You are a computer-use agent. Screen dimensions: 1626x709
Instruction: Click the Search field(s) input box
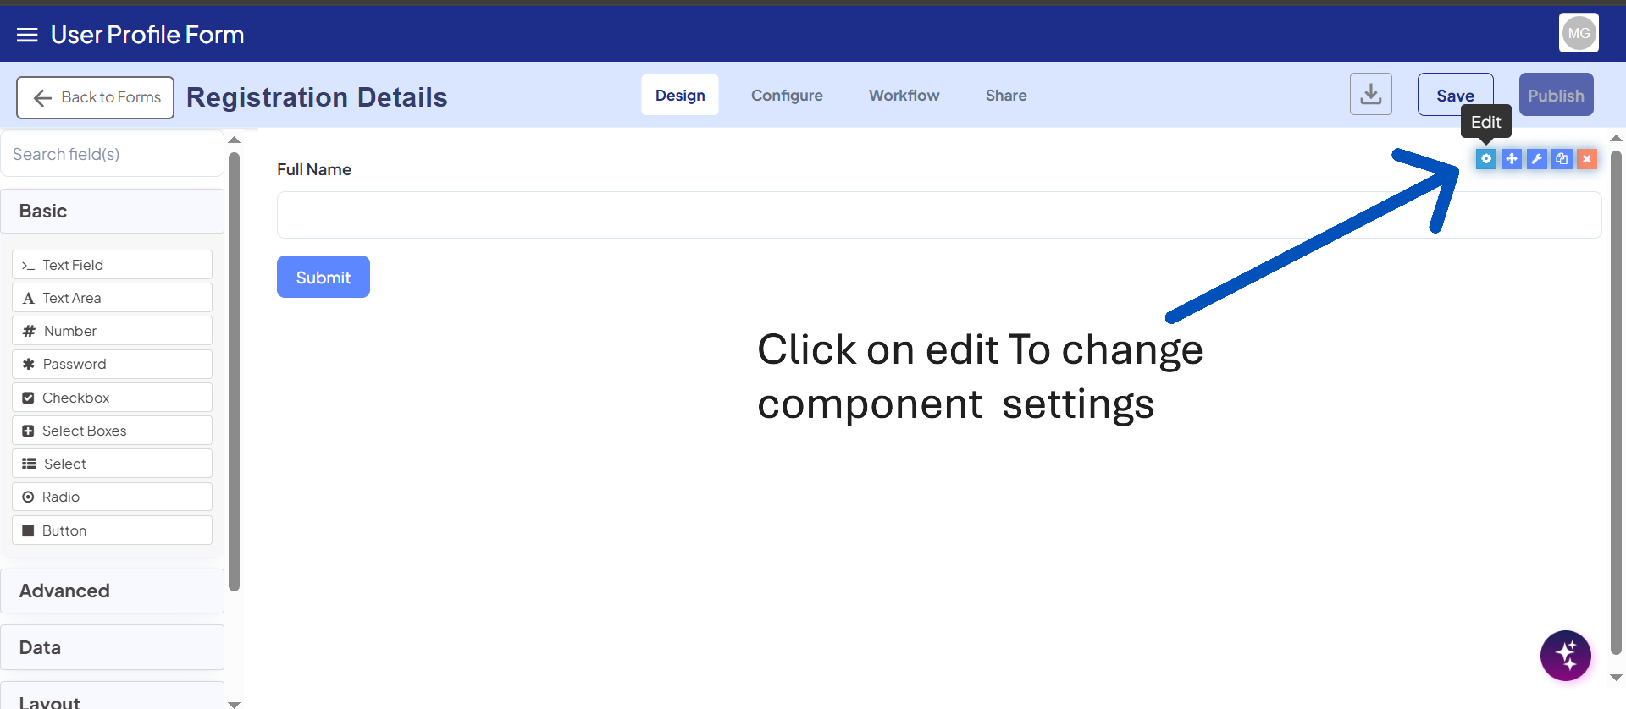tap(113, 153)
